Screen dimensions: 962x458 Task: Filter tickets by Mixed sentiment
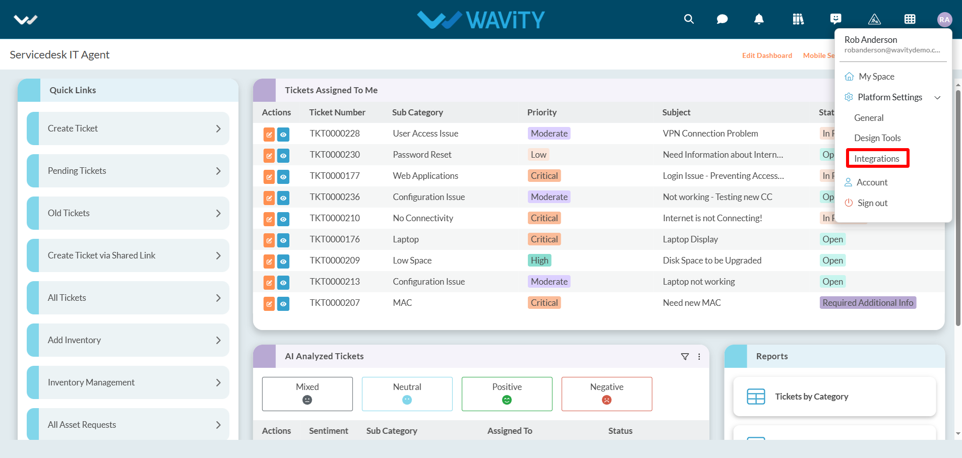pos(307,394)
